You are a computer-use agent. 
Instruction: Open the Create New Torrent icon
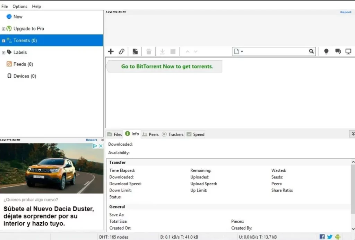(x=135, y=51)
